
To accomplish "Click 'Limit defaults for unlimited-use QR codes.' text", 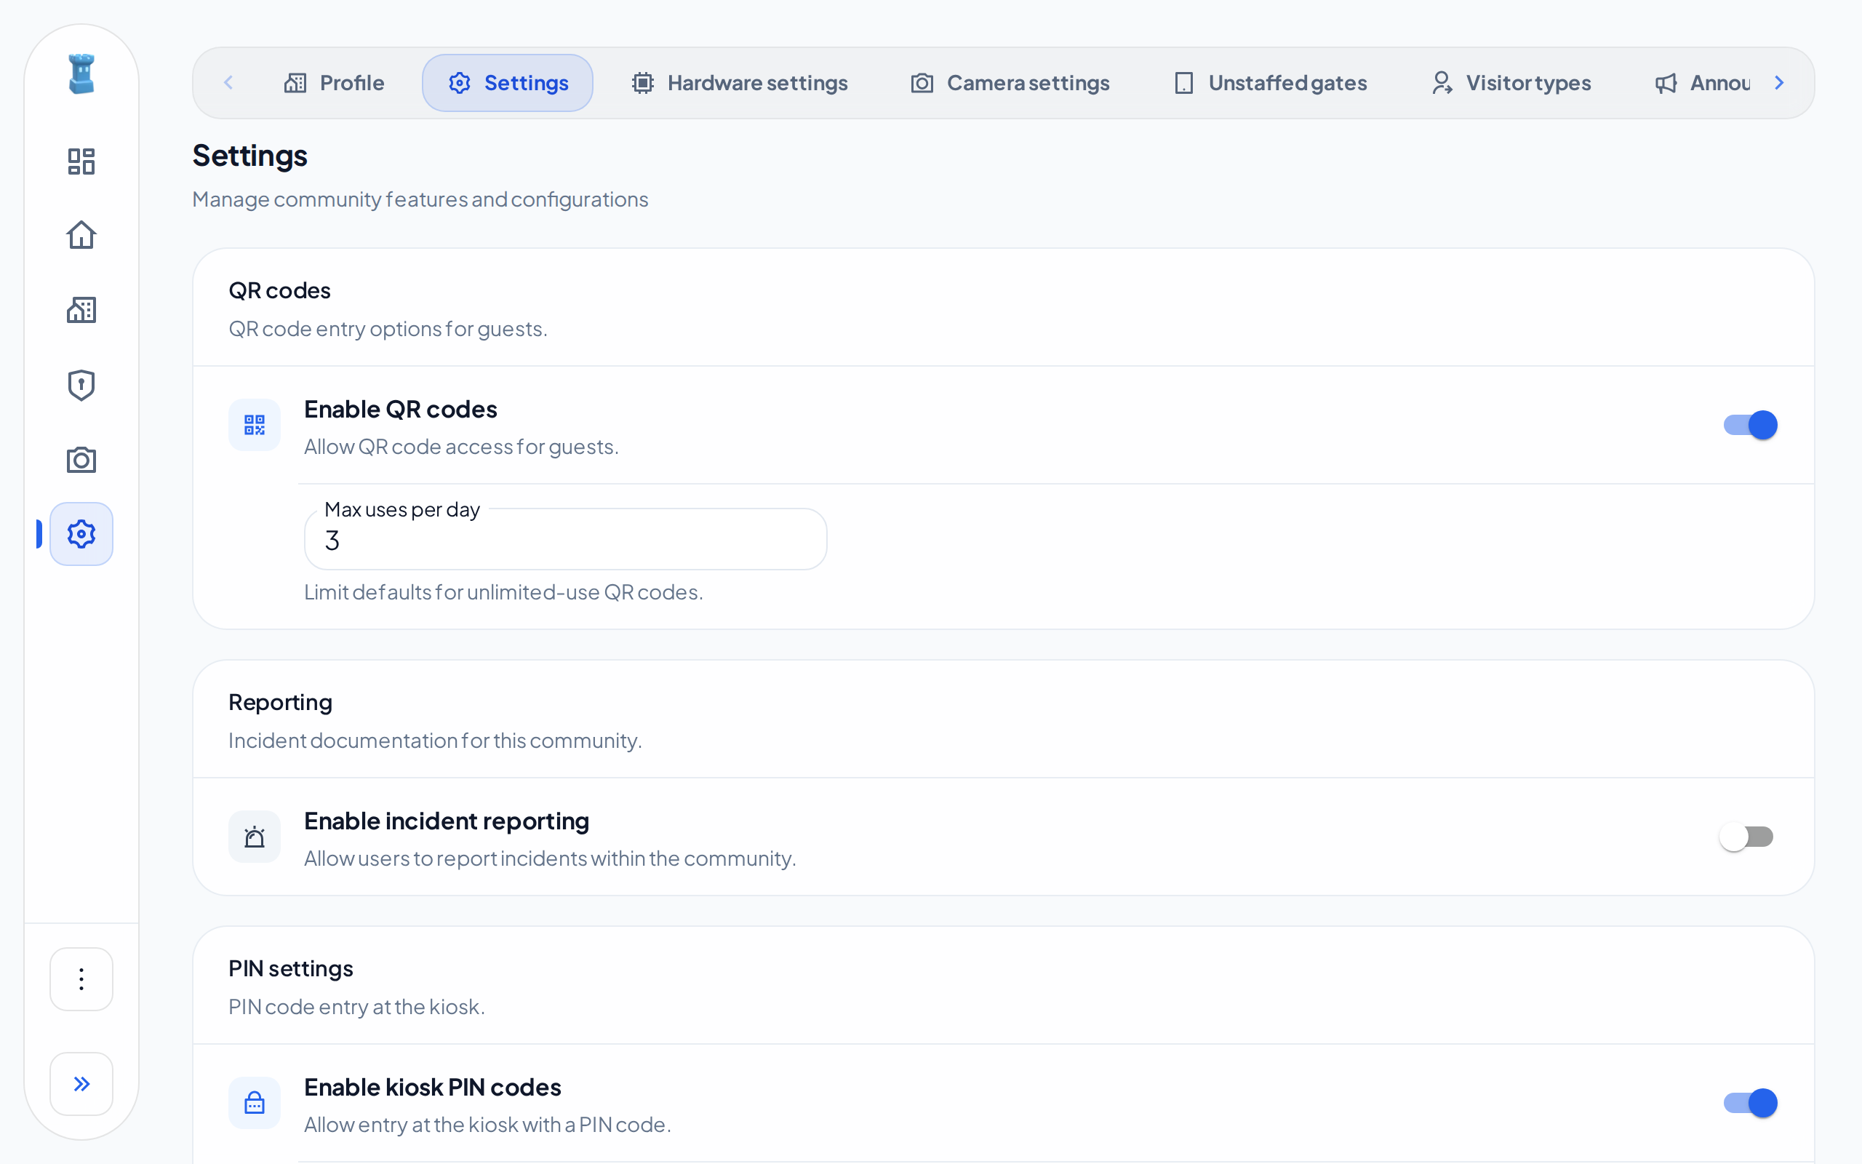I will 503,591.
